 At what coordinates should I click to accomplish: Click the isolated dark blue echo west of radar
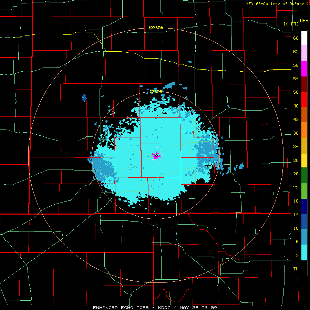[84, 98]
